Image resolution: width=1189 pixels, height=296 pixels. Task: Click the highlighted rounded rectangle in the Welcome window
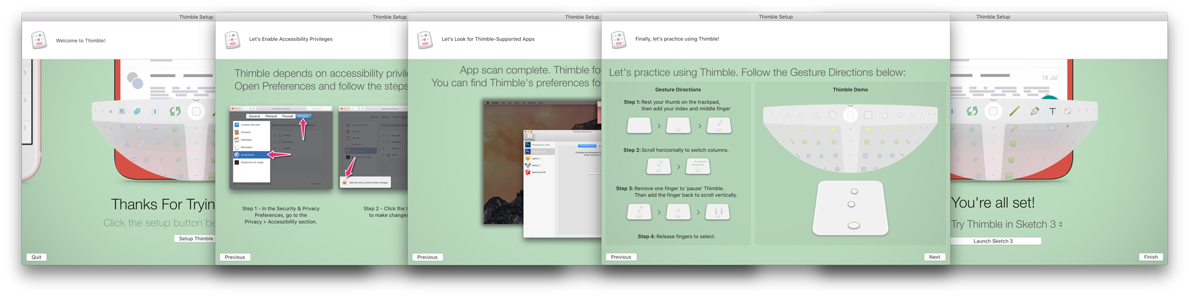coord(196,111)
